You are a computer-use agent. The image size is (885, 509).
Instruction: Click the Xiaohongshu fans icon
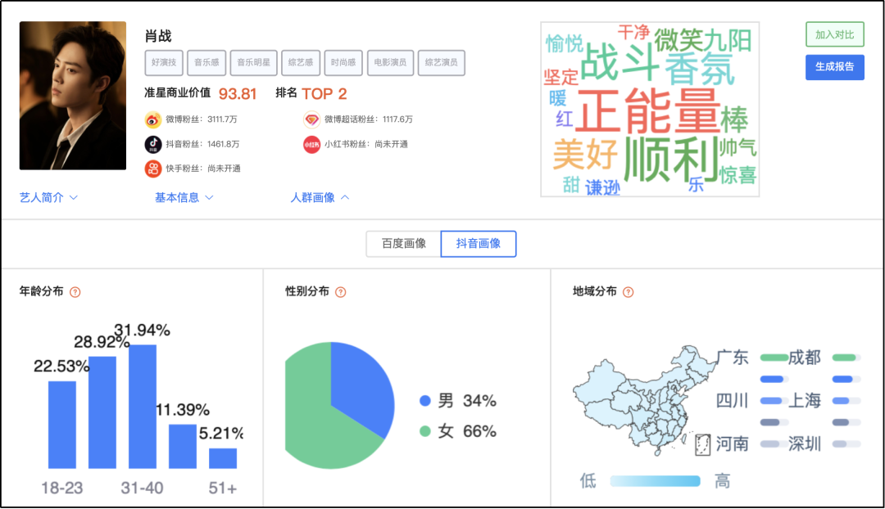point(311,144)
